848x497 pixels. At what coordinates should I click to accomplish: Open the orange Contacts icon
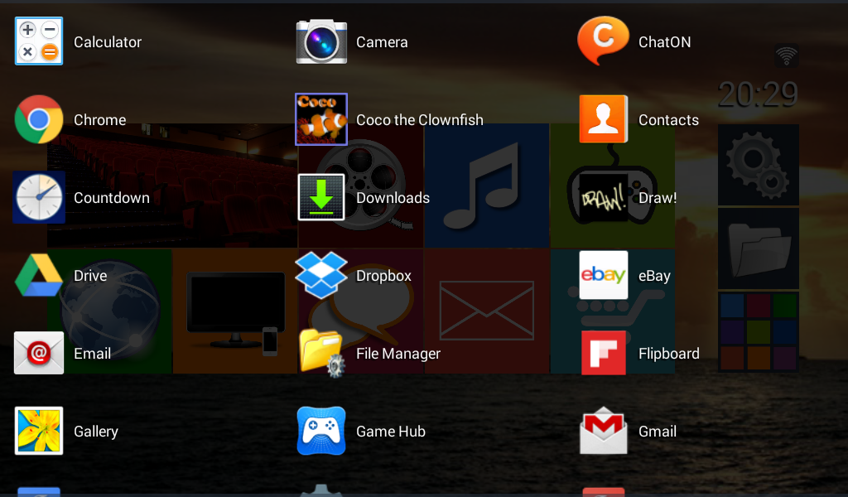[x=604, y=119]
